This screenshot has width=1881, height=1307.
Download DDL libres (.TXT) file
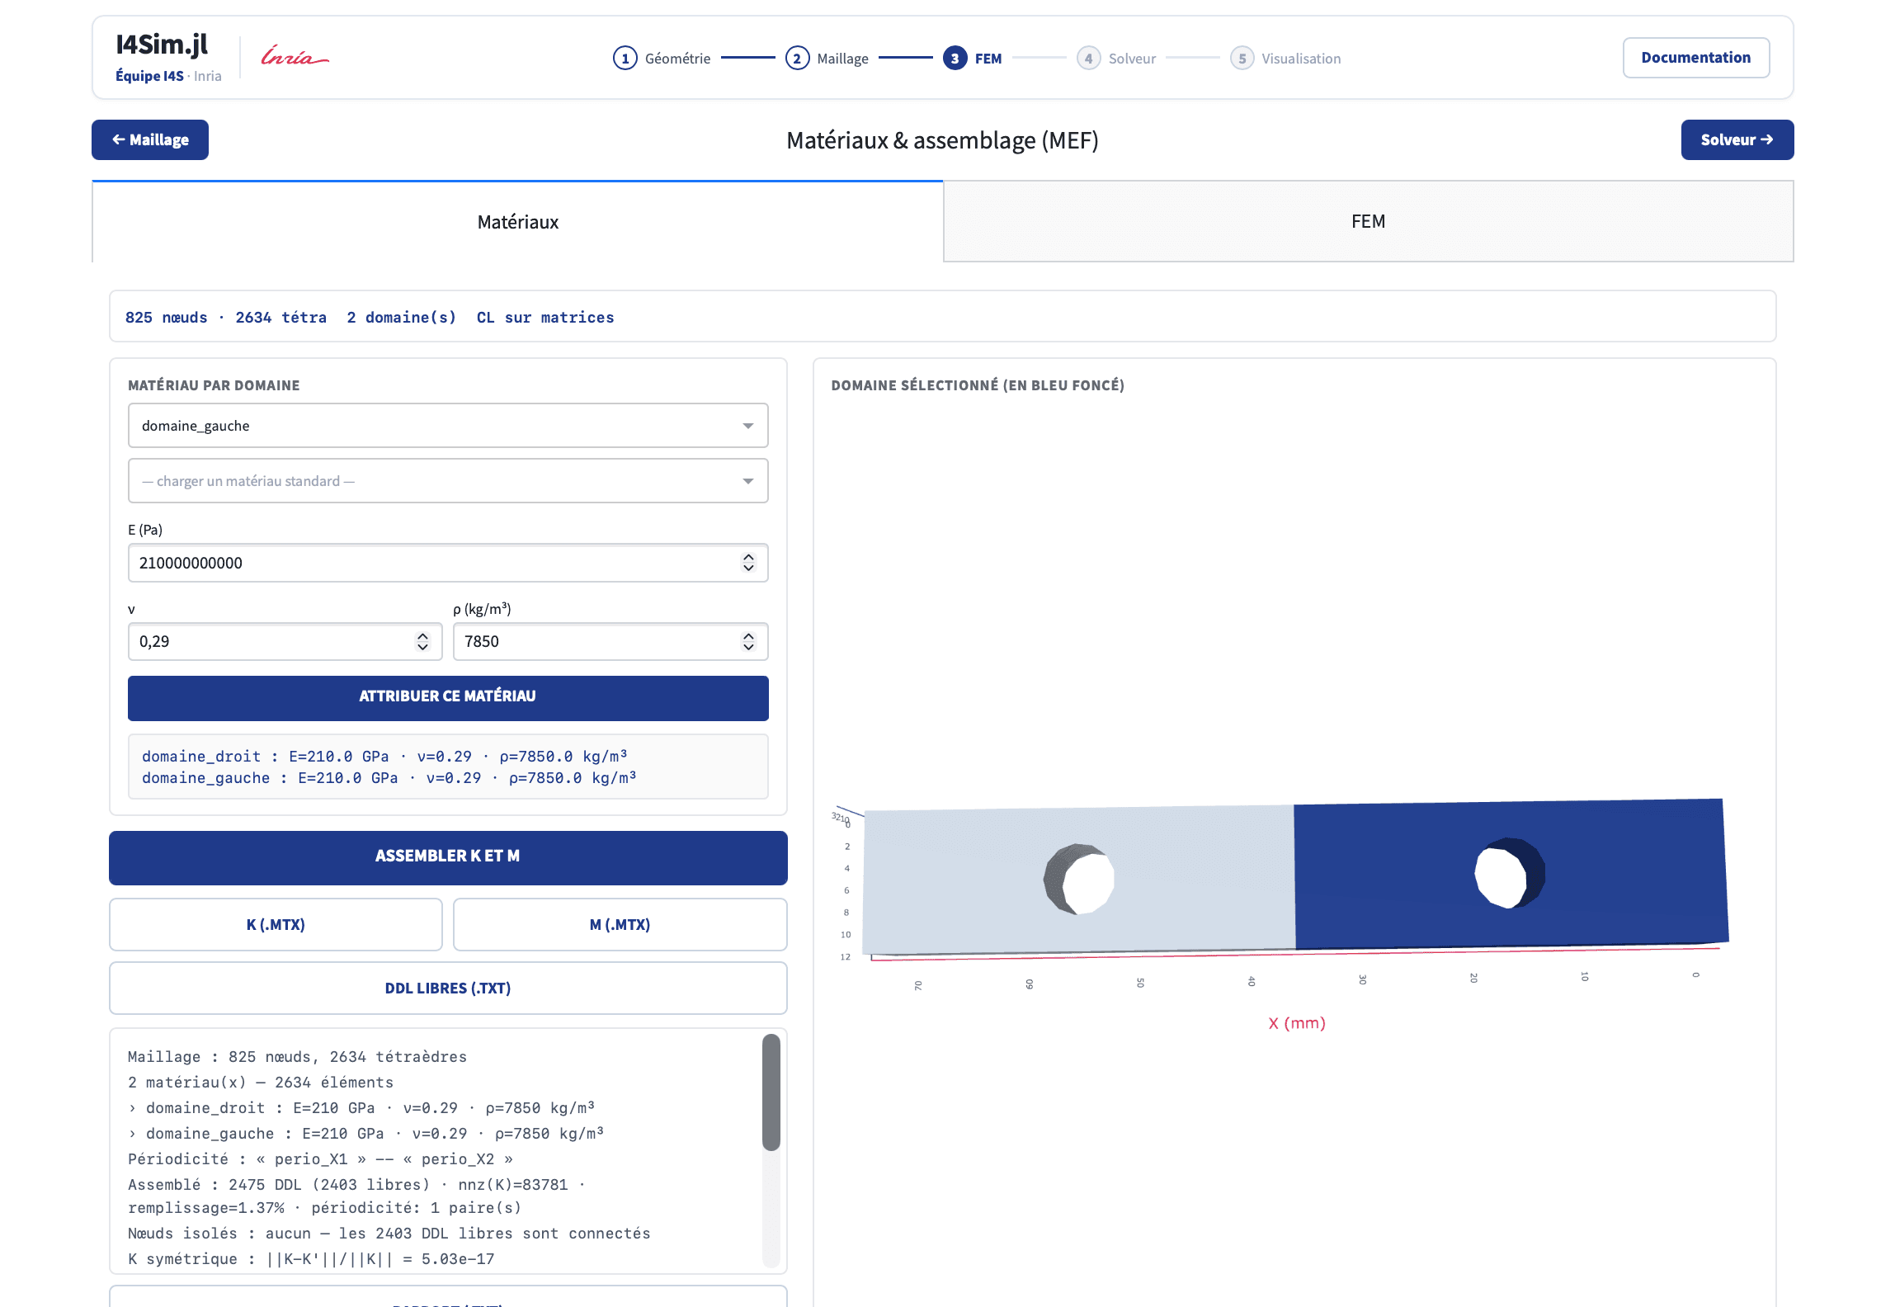click(448, 989)
